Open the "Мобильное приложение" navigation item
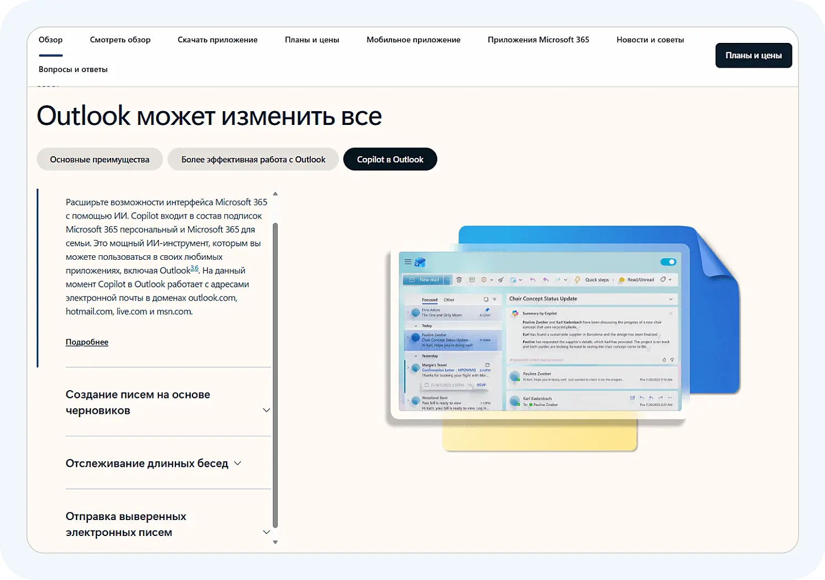The image size is (825, 580). tap(413, 40)
